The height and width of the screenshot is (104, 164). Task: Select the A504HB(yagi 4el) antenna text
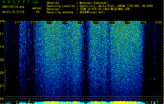point(92,12)
